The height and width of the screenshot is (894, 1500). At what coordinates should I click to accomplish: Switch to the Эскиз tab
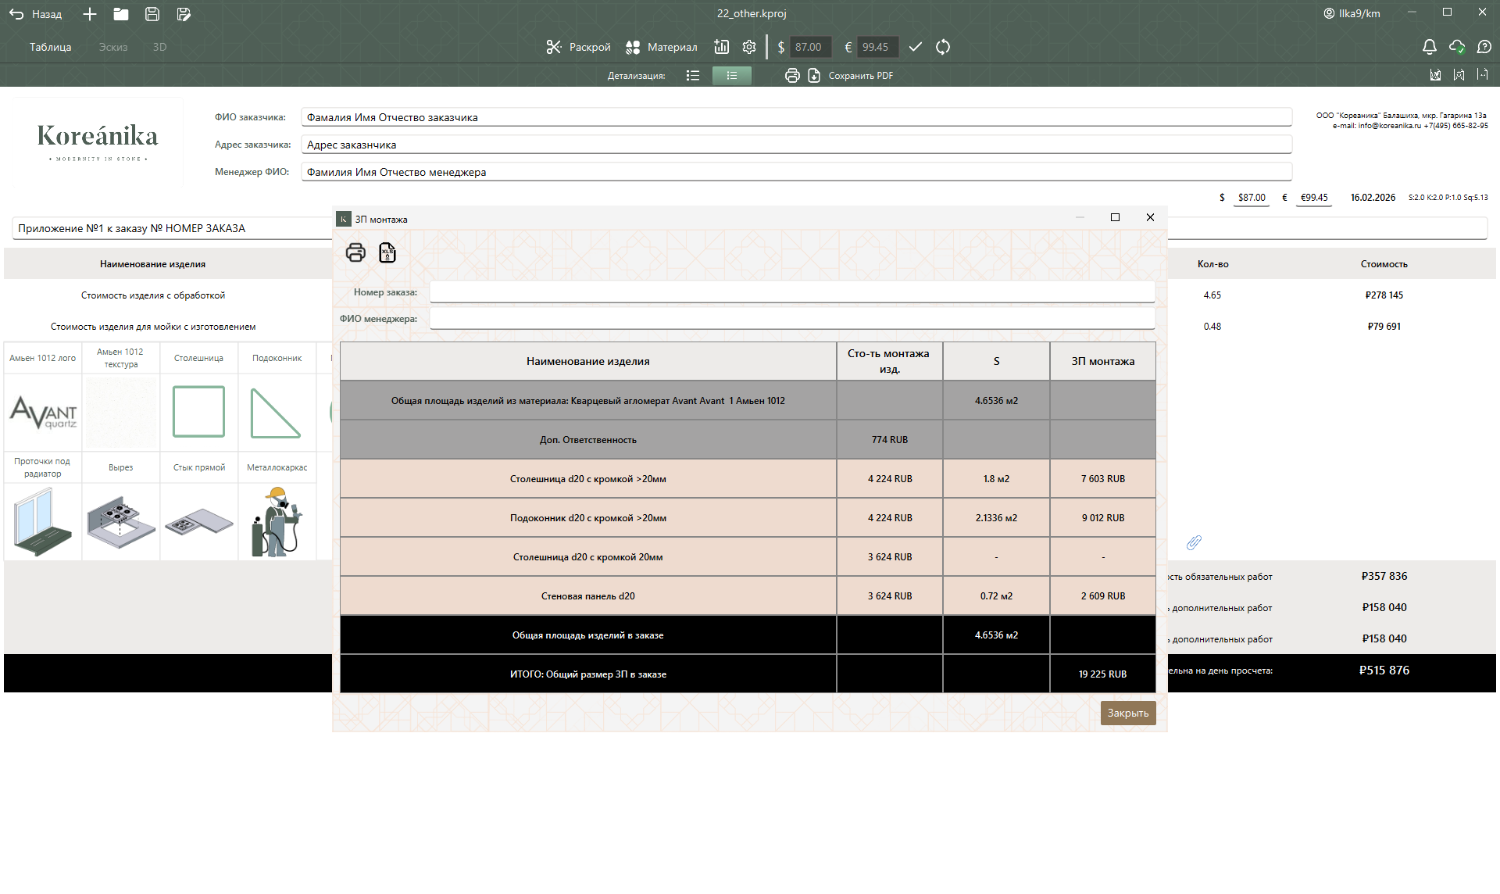click(x=113, y=47)
